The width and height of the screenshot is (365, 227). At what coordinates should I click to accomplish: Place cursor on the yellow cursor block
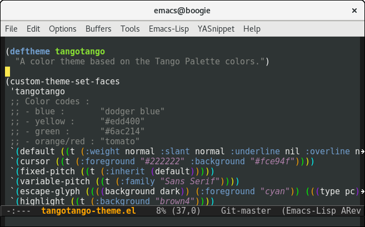[x=8, y=71]
